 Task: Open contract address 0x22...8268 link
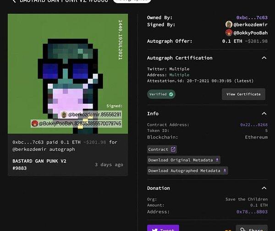253,124
